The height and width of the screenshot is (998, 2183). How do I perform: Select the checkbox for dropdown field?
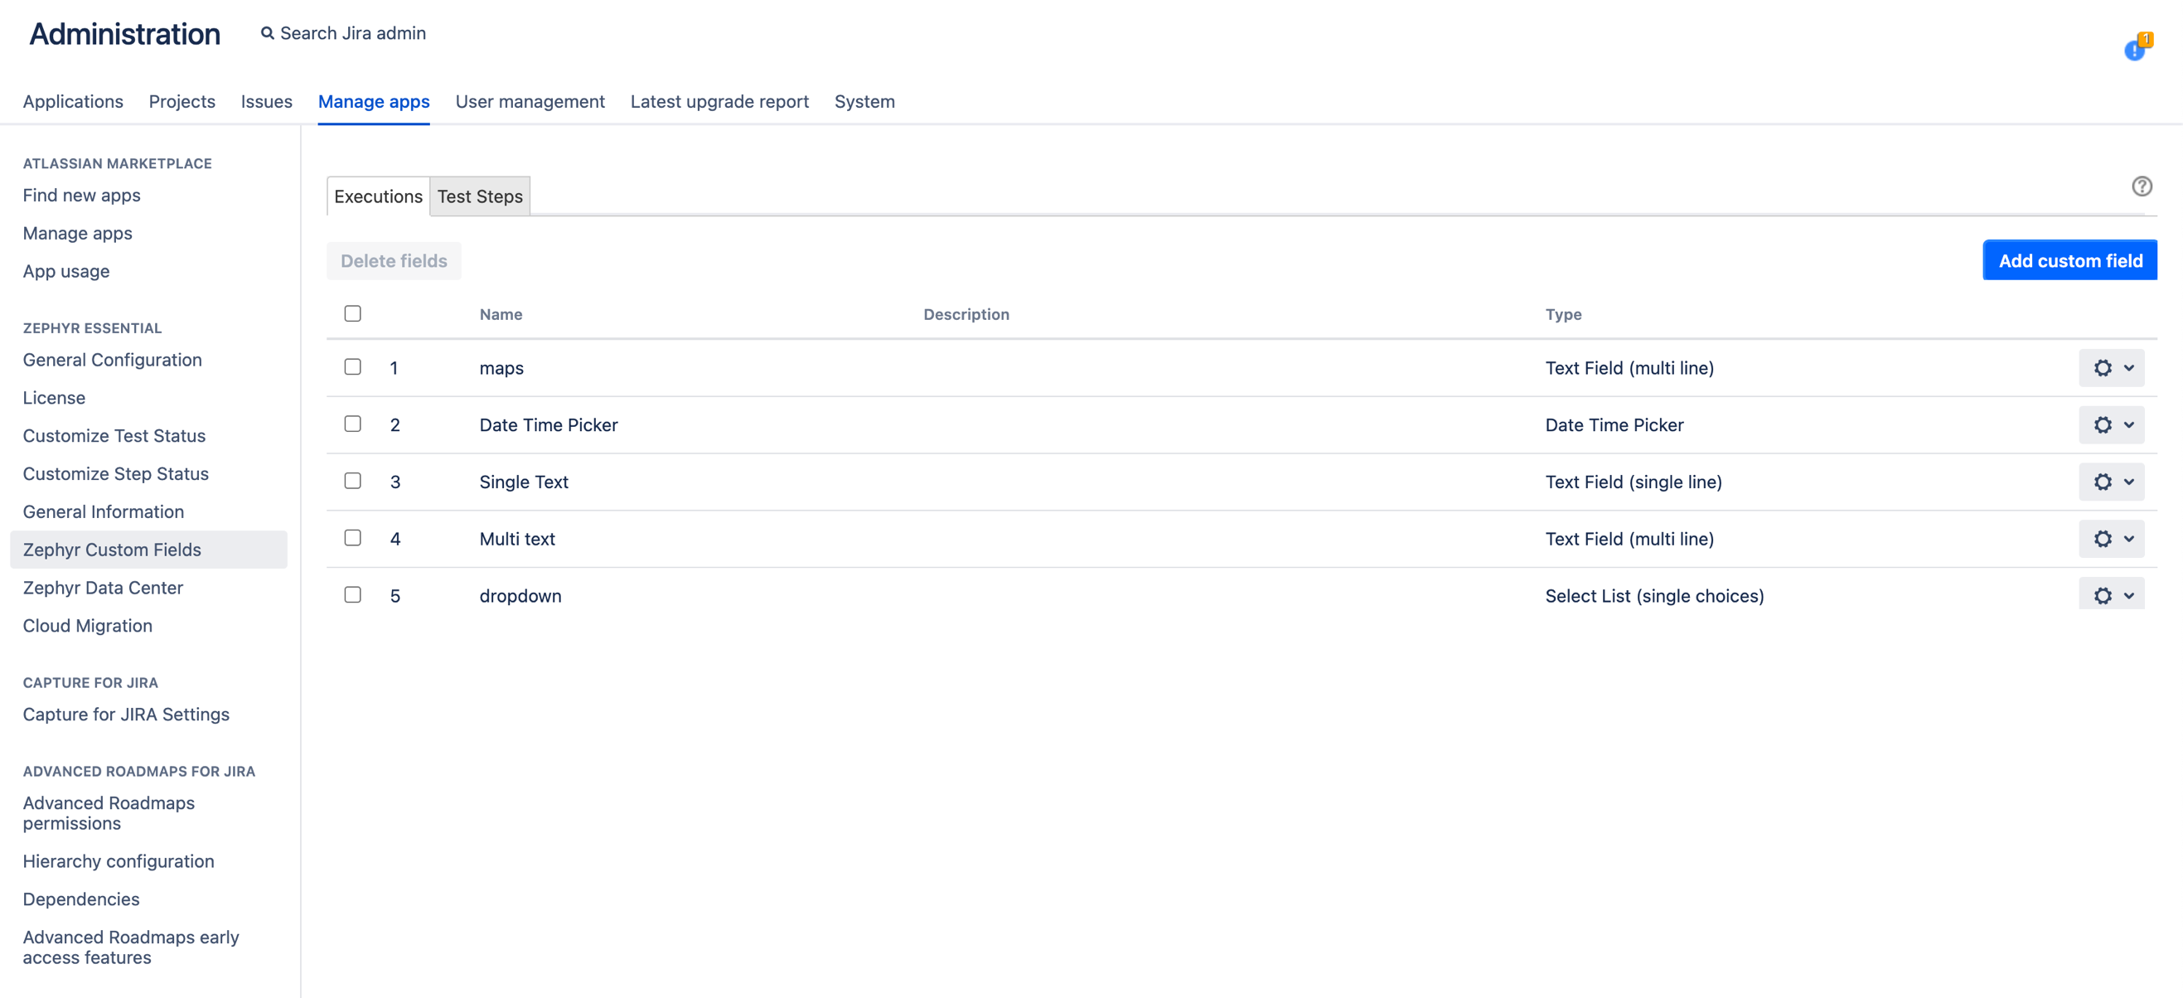click(352, 594)
